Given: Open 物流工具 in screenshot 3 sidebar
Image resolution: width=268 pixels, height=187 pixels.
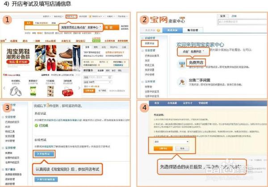Looking at the screenshot, I should (10, 131).
